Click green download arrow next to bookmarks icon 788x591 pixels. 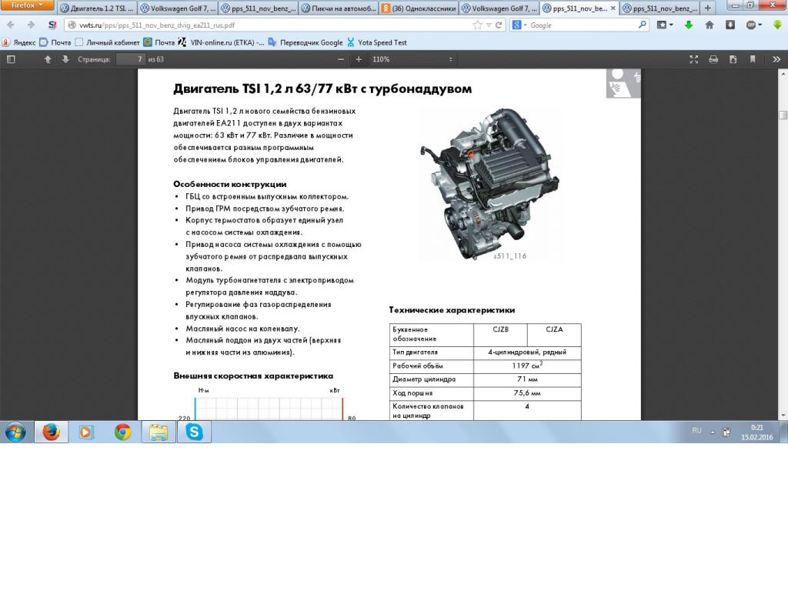tap(689, 25)
